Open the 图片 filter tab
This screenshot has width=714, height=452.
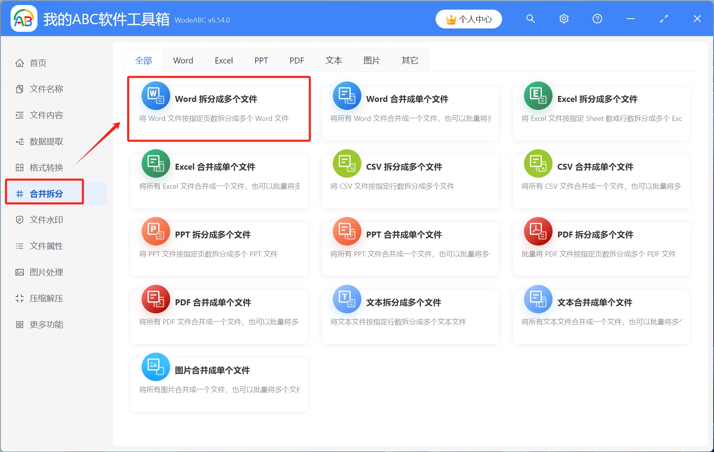371,60
